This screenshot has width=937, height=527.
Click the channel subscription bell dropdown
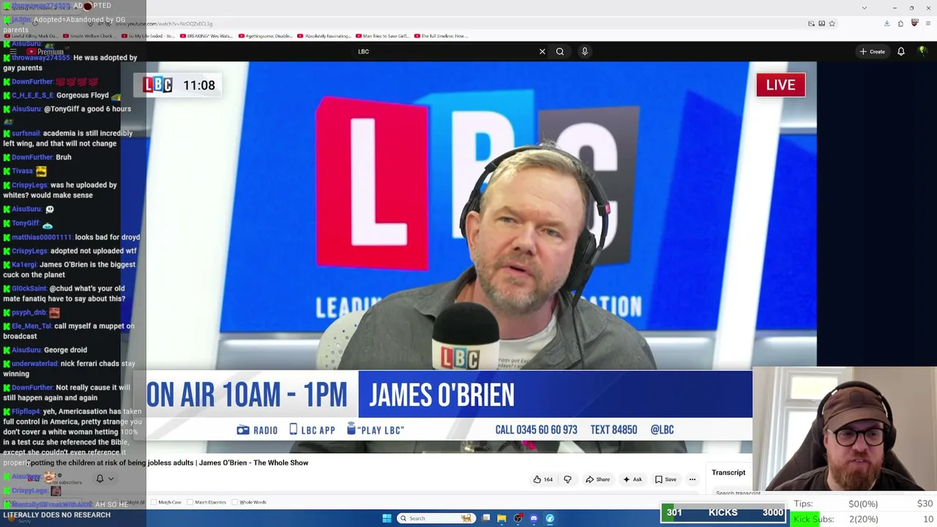click(105, 479)
